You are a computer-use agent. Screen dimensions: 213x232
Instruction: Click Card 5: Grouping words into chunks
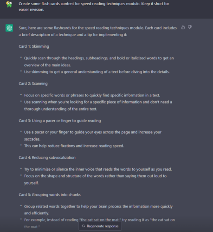coord(50,195)
